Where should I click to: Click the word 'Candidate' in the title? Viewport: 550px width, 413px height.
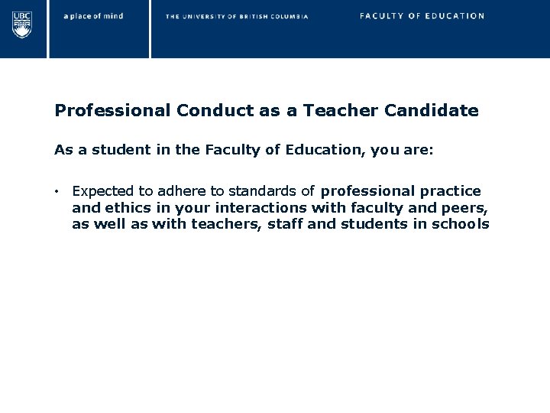(432, 110)
